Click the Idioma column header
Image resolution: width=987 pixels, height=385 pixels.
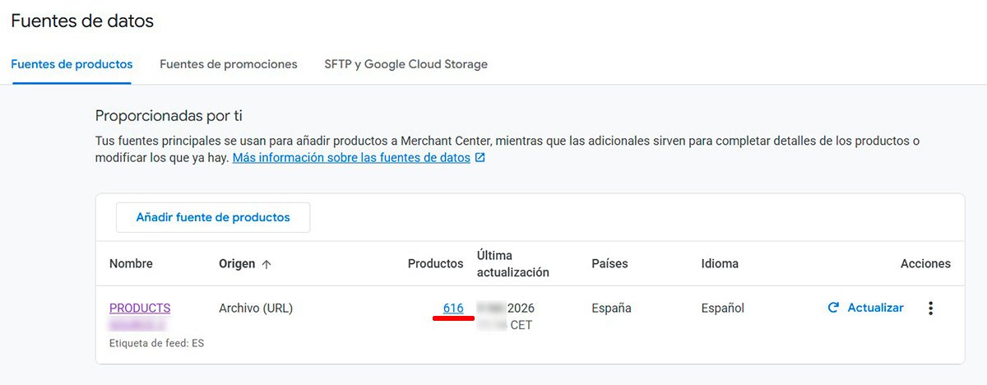[720, 264]
